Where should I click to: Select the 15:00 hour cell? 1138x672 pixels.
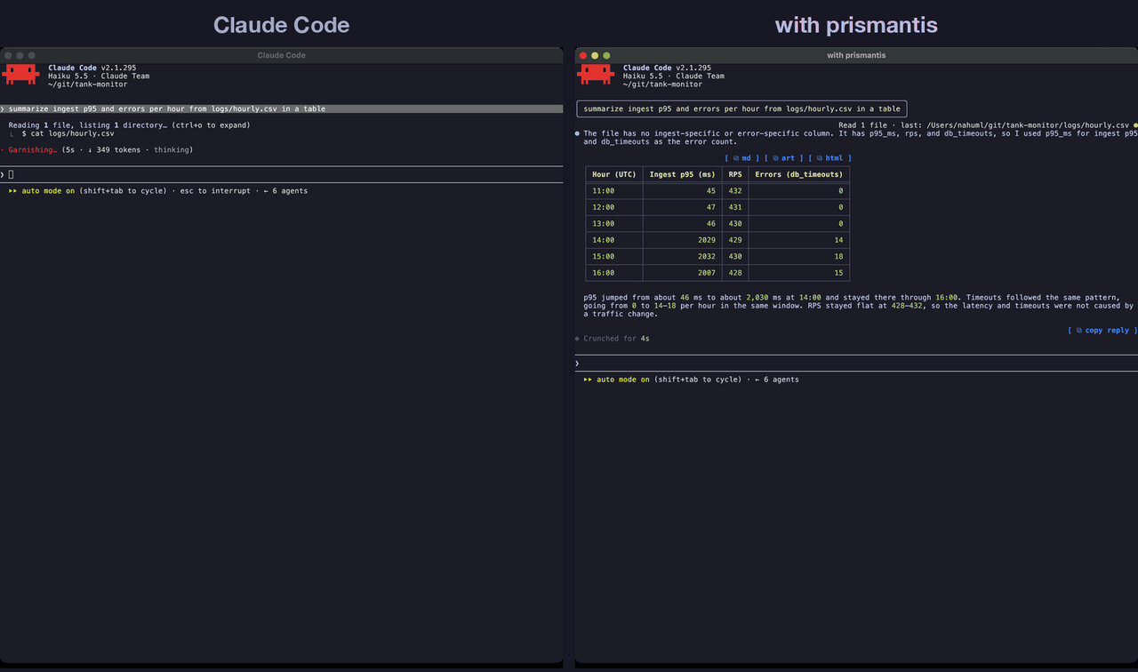pos(604,257)
